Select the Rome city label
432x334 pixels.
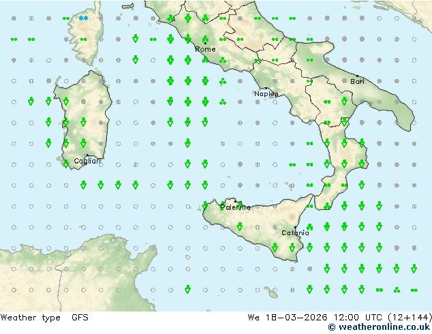(x=205, y=49)
